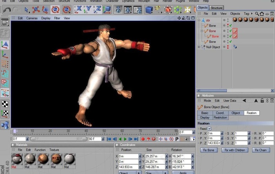Select the last white Mat material
The height and width of the screenshot is (174, 275).
70,161
